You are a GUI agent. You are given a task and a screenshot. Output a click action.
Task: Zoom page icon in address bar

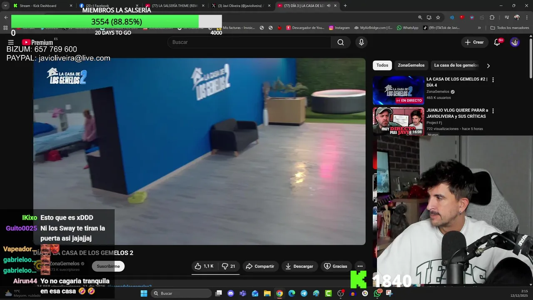pos(420,17)
